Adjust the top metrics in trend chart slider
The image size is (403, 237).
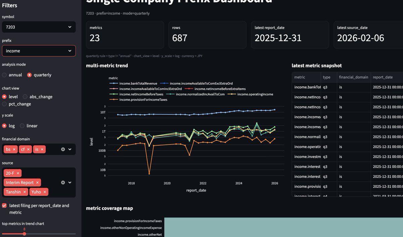click(25, 234)
